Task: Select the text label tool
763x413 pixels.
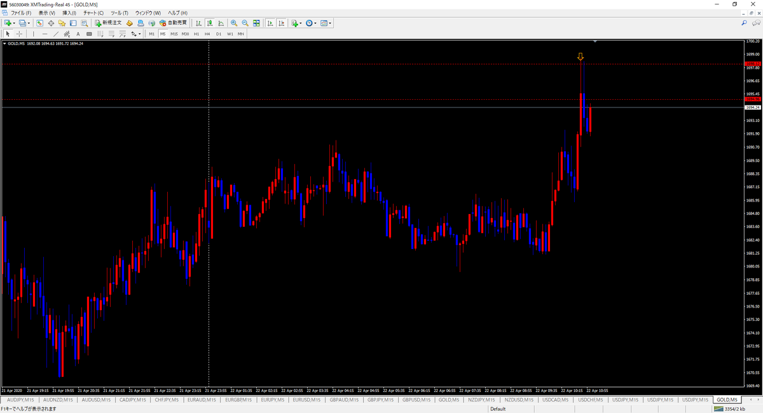Action: (x=89, y=34)
